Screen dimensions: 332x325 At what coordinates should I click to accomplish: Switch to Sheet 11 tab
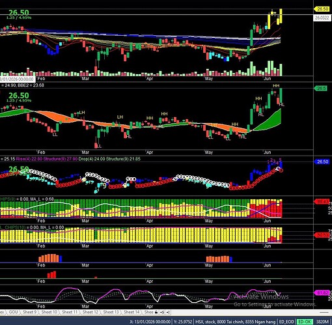pyautogui.click(x=70, y=312)
